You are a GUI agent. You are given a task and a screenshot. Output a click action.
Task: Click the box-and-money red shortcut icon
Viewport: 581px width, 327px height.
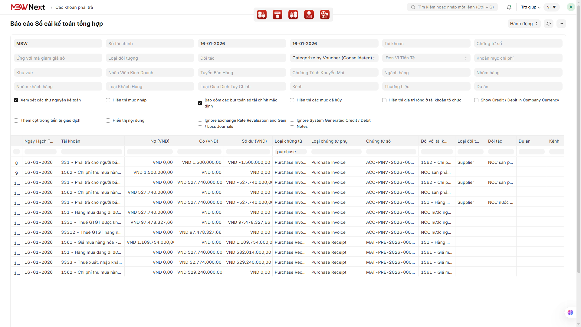pos(309,15)
